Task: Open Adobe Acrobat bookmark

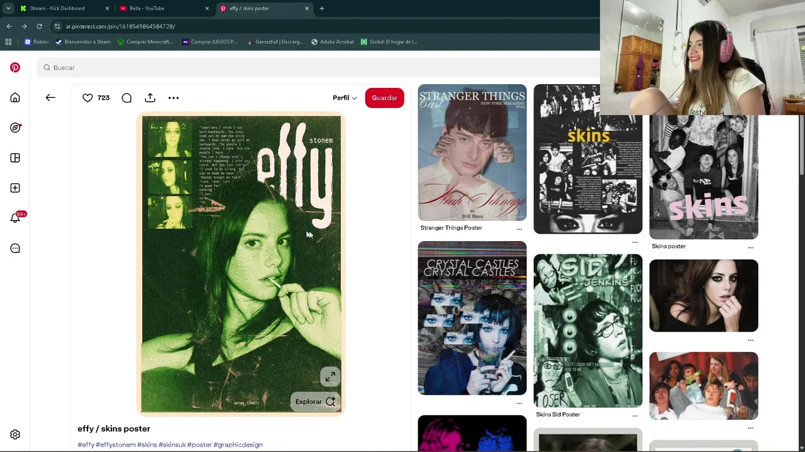Action: coord(333,42)
